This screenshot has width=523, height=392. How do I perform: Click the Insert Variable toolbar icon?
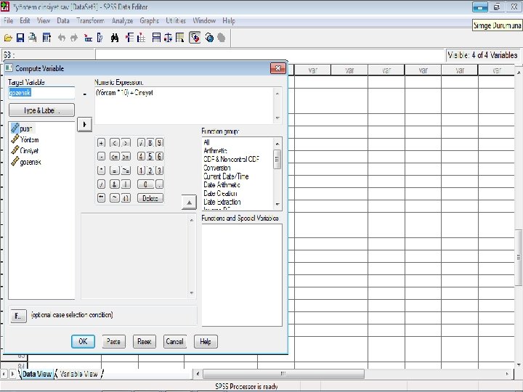pos(141,38)
